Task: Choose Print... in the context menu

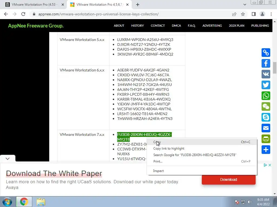Action: 202,161
